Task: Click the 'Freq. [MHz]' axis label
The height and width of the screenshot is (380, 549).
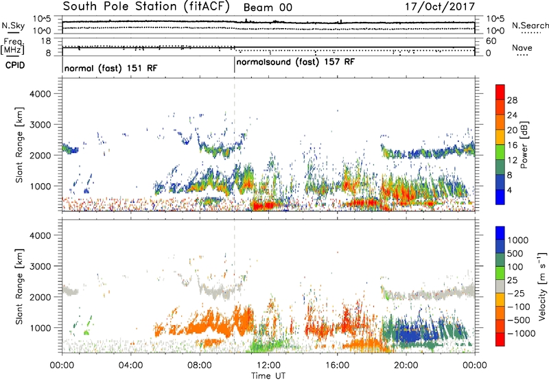Action: coord(12,46)
